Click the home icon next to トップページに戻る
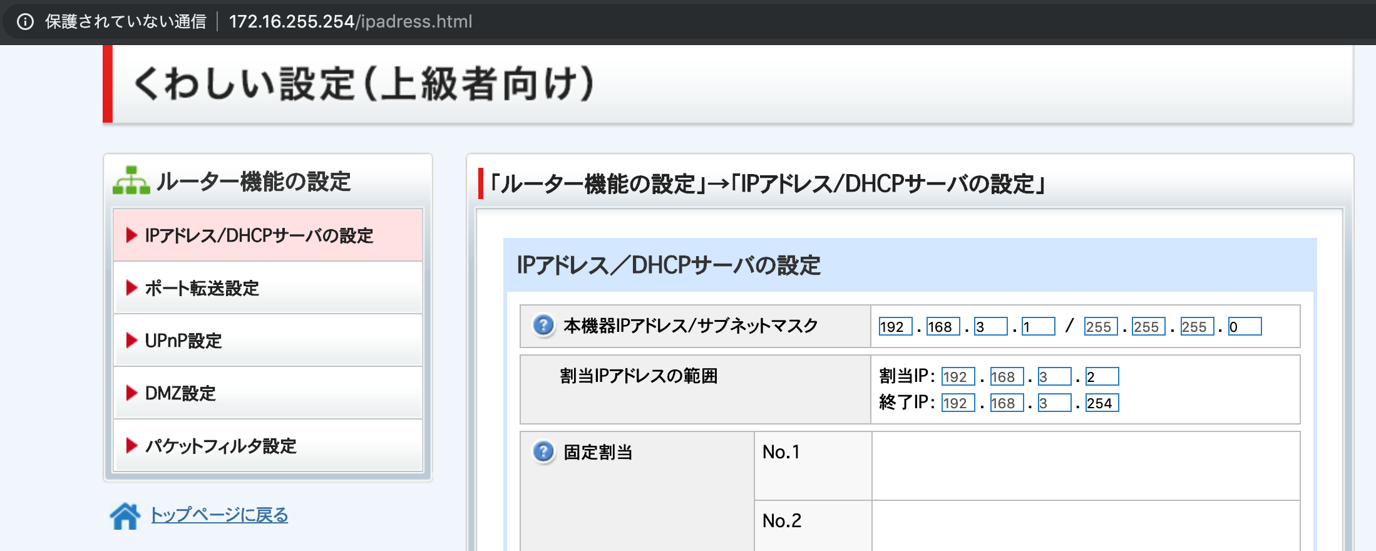 coord(125,515)
